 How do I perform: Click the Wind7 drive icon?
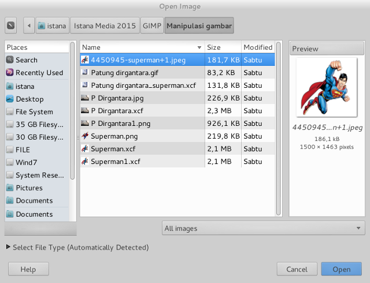click(x=10, y=162)
